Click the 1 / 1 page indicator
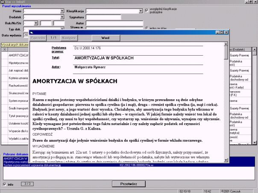 (x=53, y=38)
